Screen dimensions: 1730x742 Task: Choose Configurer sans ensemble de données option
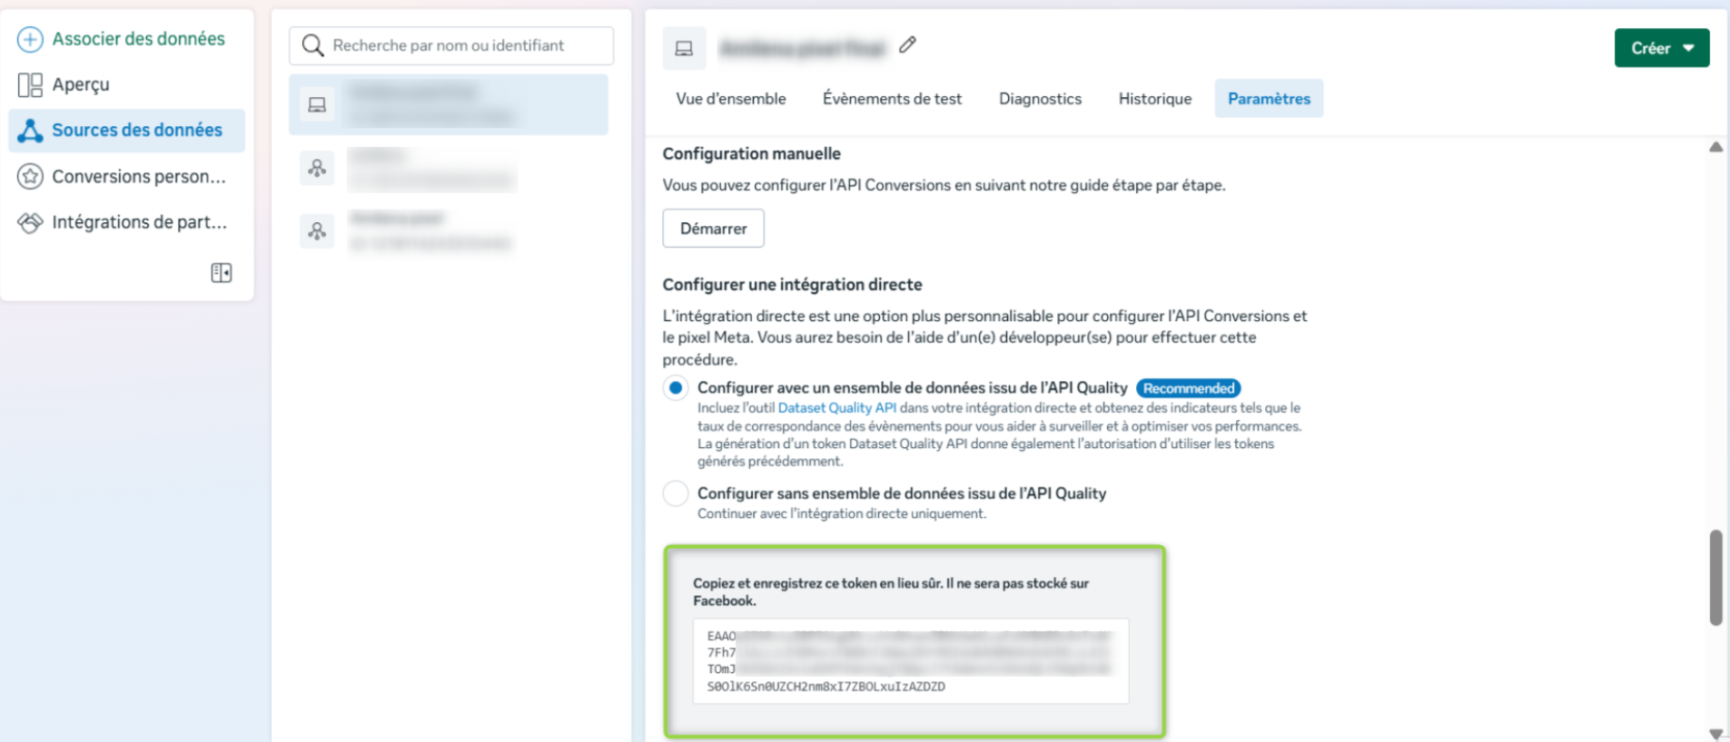(676, 493)
